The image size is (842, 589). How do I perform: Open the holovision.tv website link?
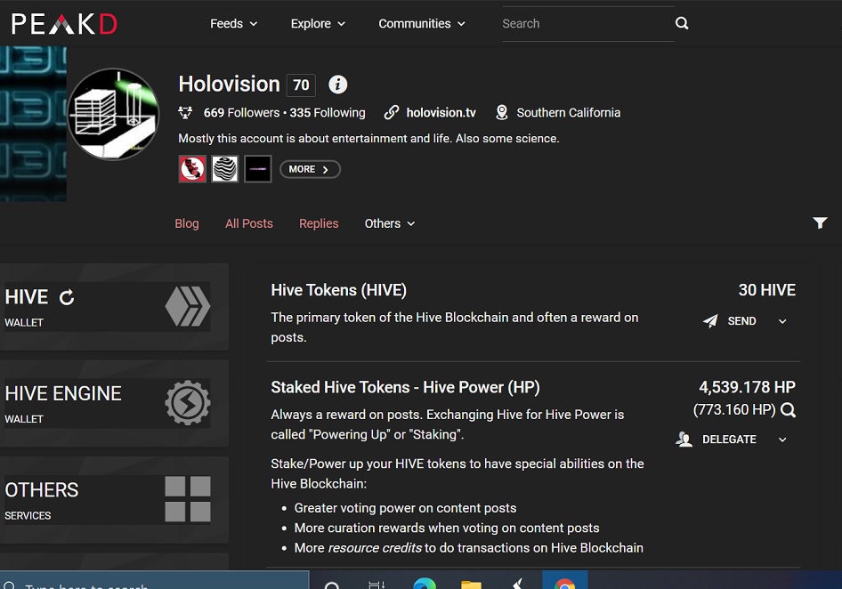pyautogui.click(x=441, y=113)
